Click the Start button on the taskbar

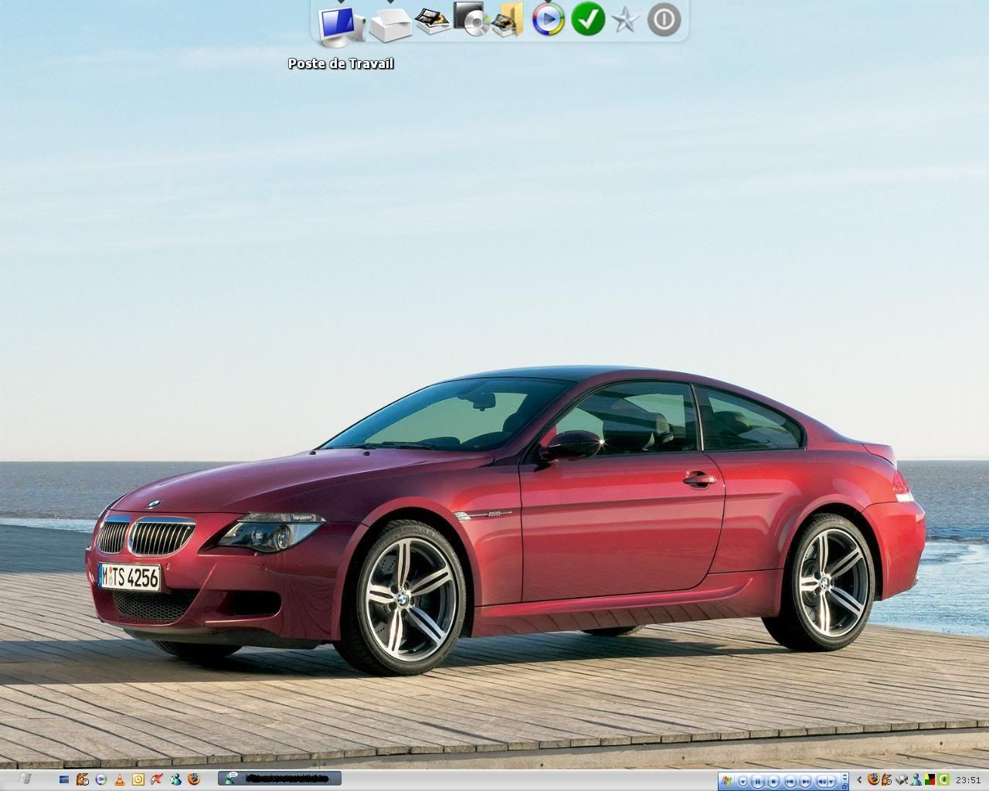[x=25, y=779]
